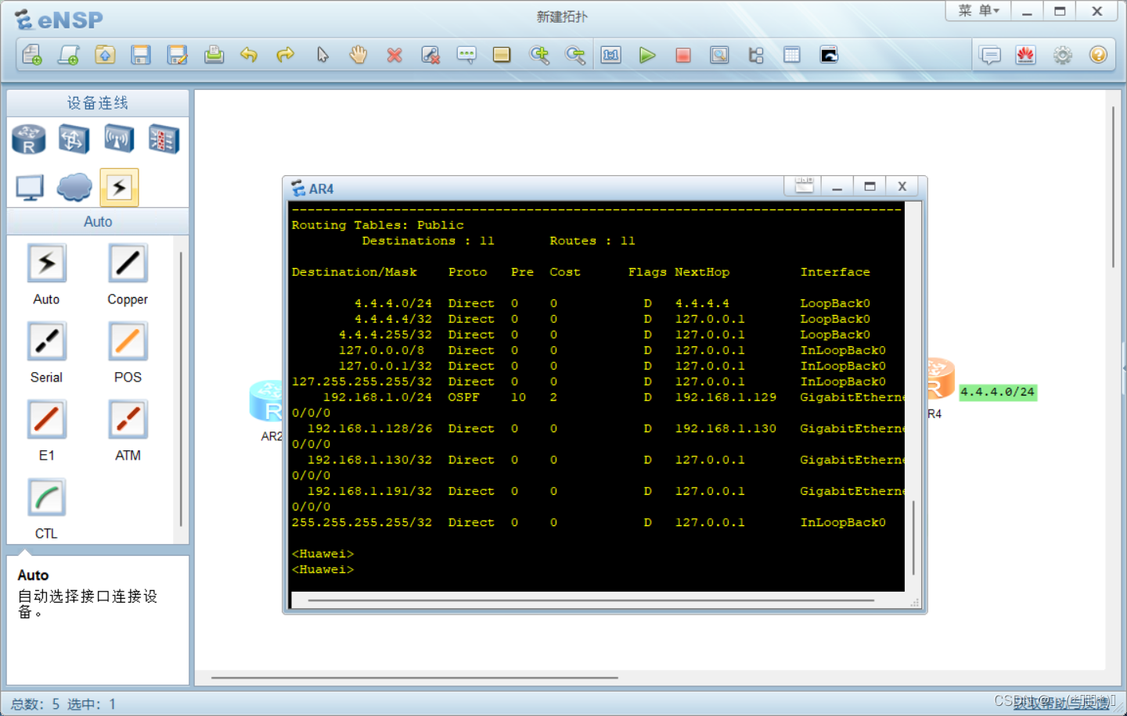Choose the Serial cable type

point(46,342)
